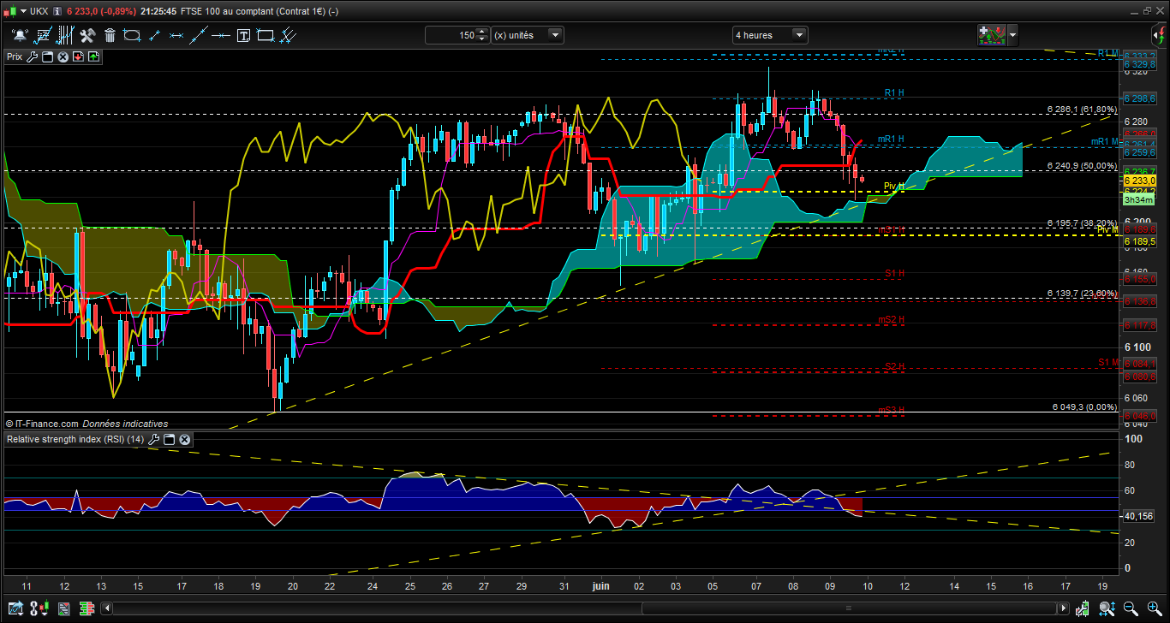
Task: Click the current price label 6 233,0 on price axis
Action: [1139, 181]
